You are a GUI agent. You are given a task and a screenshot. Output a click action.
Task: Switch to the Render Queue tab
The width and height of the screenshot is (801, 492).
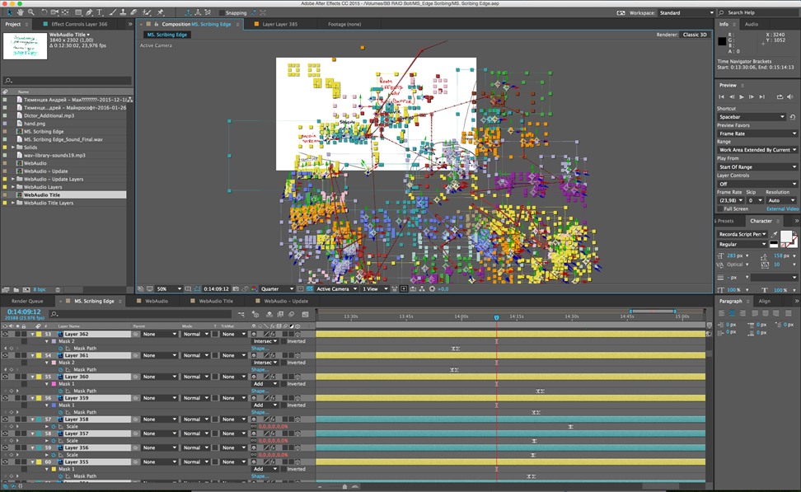point(27,302)
